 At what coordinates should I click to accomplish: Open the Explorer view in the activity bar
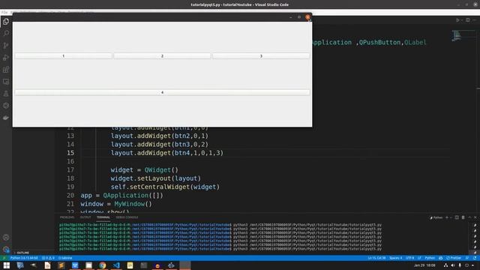6,22
